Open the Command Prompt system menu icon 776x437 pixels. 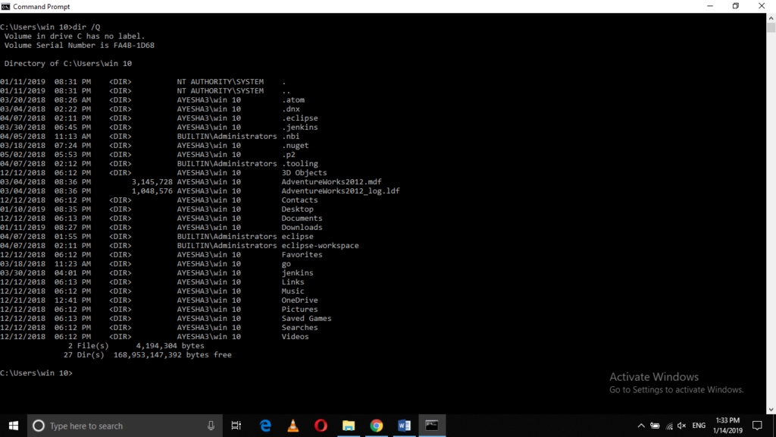pos(7,7)
